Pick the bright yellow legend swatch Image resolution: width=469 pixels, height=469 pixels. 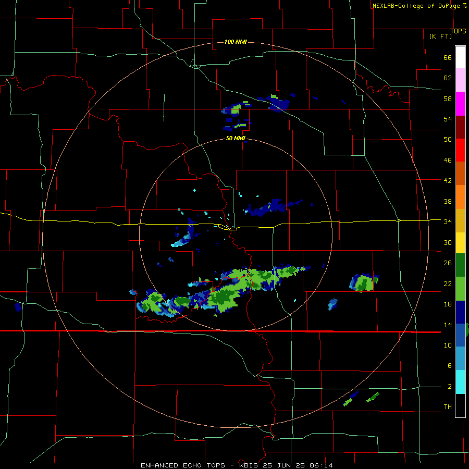pos(460,243)
